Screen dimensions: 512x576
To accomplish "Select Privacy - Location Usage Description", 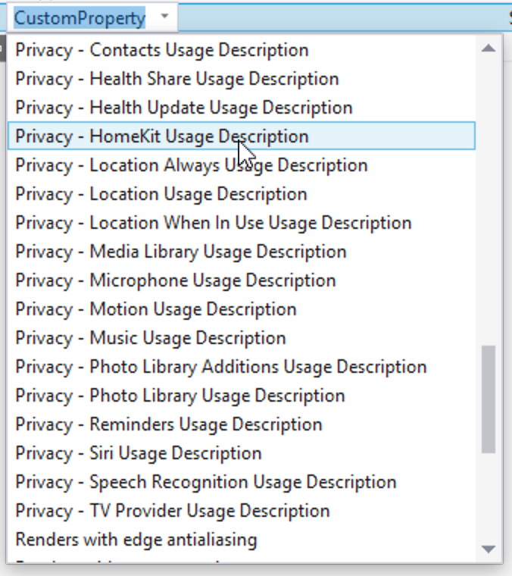I will click(161, 195).
